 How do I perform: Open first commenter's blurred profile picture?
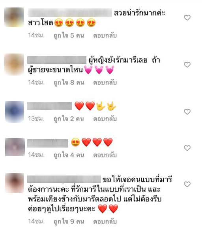(x=14, y=17)
